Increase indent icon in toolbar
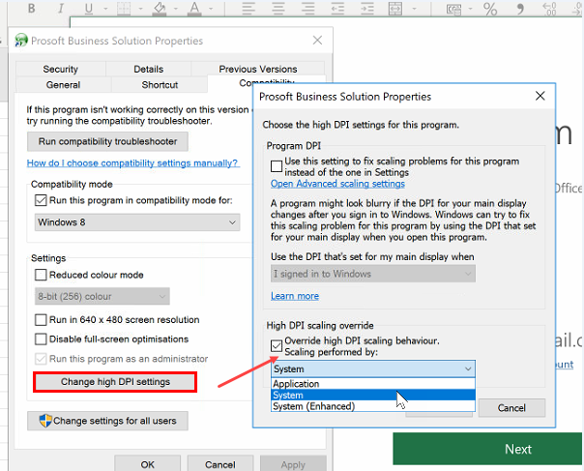Viewport: 584px width, 471px height. (366, 8)
